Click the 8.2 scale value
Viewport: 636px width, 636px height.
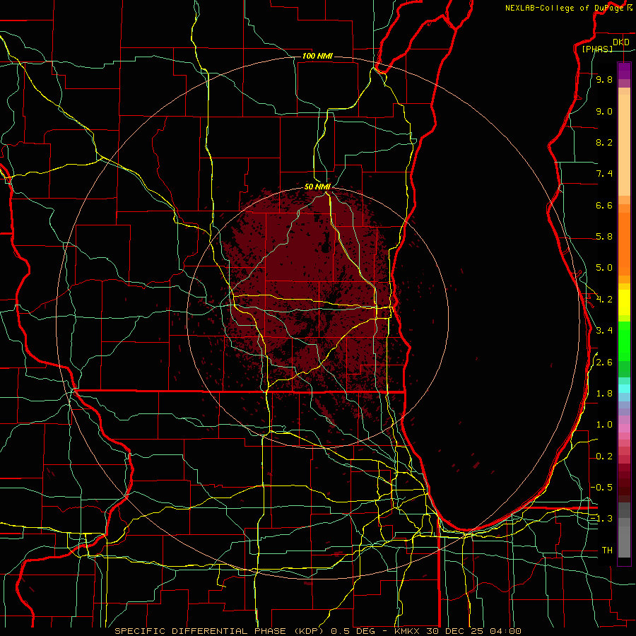[604, 142]
